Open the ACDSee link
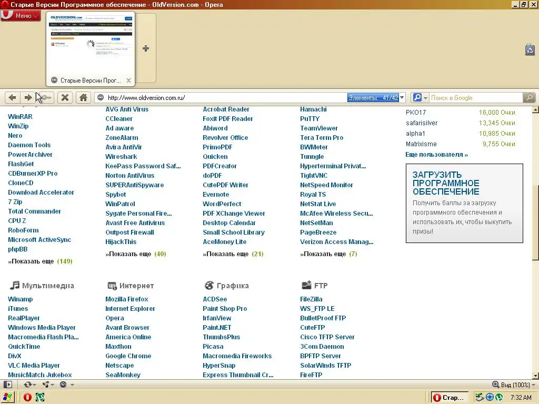 click(215, 299)
